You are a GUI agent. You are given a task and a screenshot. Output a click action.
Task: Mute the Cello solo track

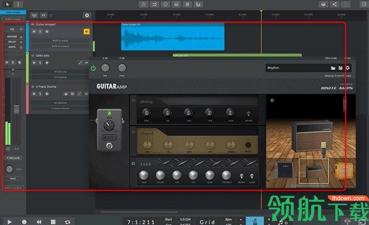[x=34, y=62]
